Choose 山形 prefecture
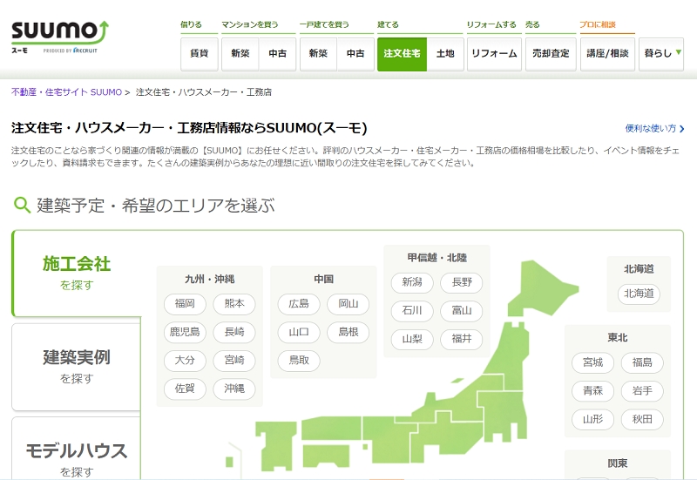Viewport: 697px width, 480px height. [x=593, y=420]
